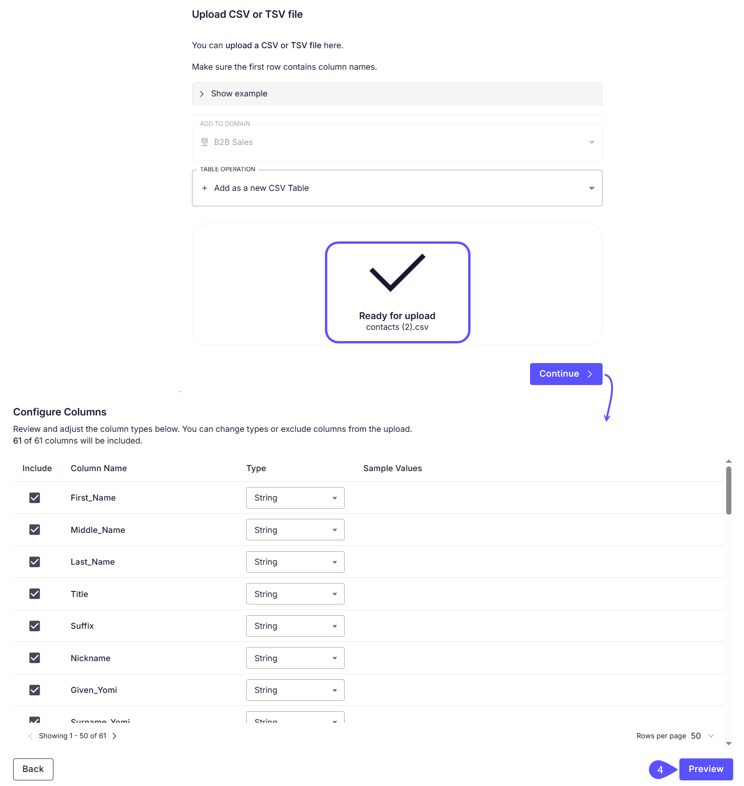
Task: Click the next-page arrow in pagination
Action: tap(115, 735)
